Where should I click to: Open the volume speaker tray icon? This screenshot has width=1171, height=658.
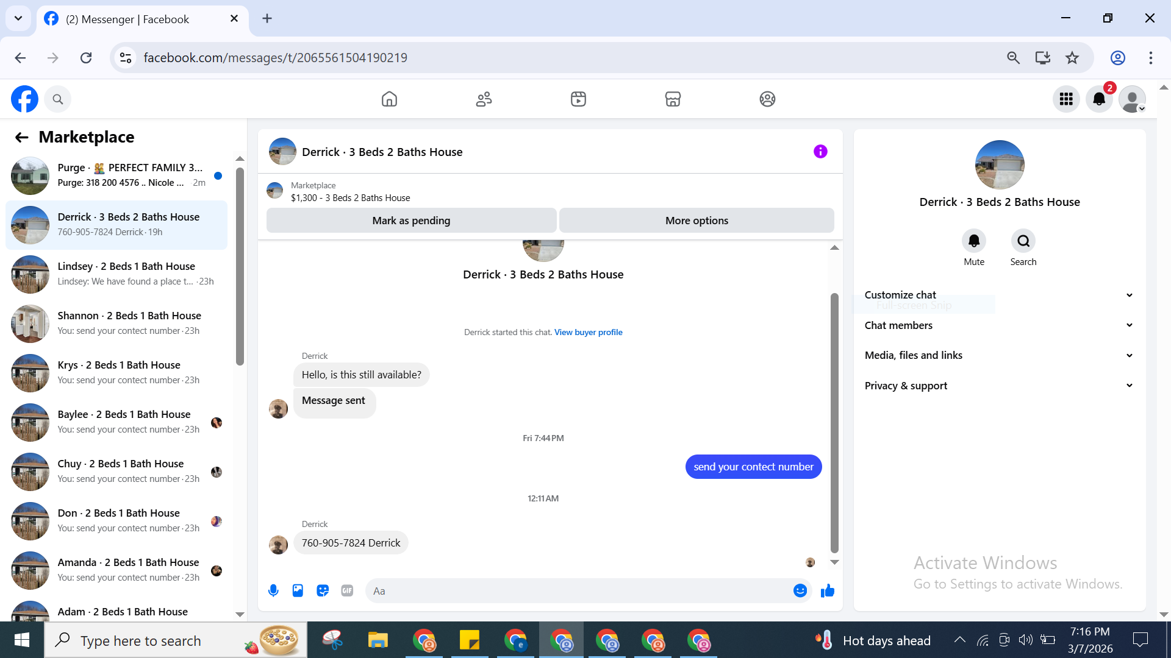[1025, 640]
